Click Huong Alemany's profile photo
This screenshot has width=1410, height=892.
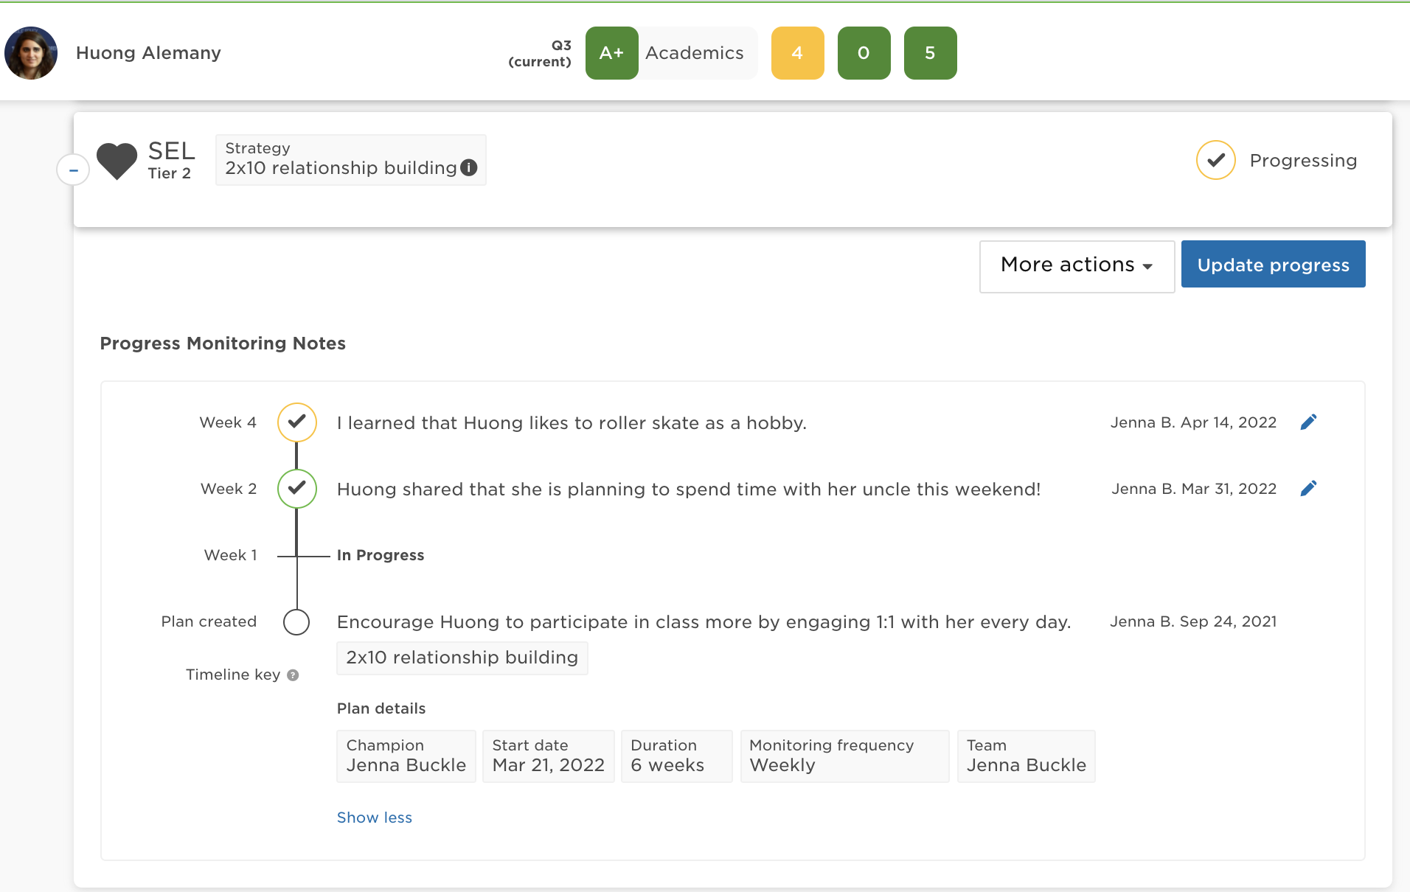pos(31,53)
